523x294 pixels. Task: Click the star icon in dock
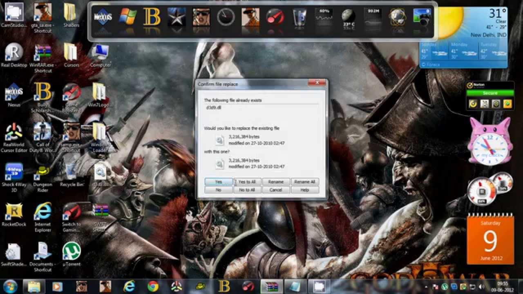(x=177, y=17)
